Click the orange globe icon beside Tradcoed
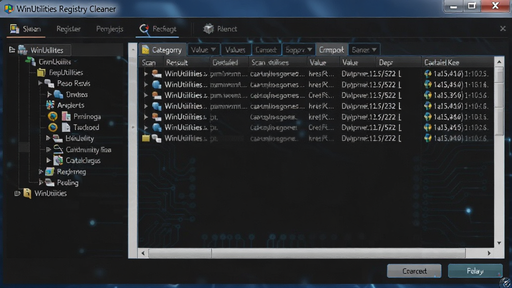Image resolution: width=512 pixels, height=288 pixels. click(52, 127)
